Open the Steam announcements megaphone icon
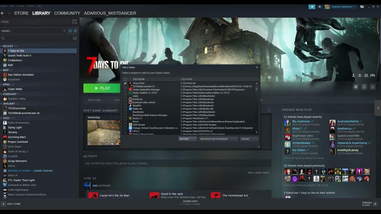This screenshot has width=381, height=214. pos(312,7)
